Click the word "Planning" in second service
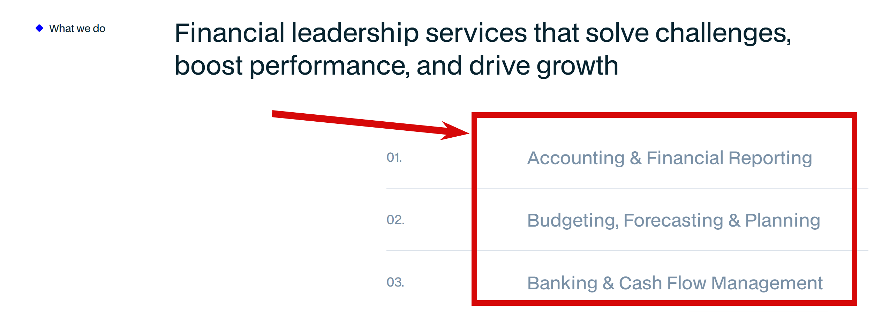This screenshot has height=312, width=889. (x=782, y=221)
